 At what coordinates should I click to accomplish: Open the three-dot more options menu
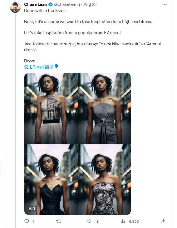(165, 4)
